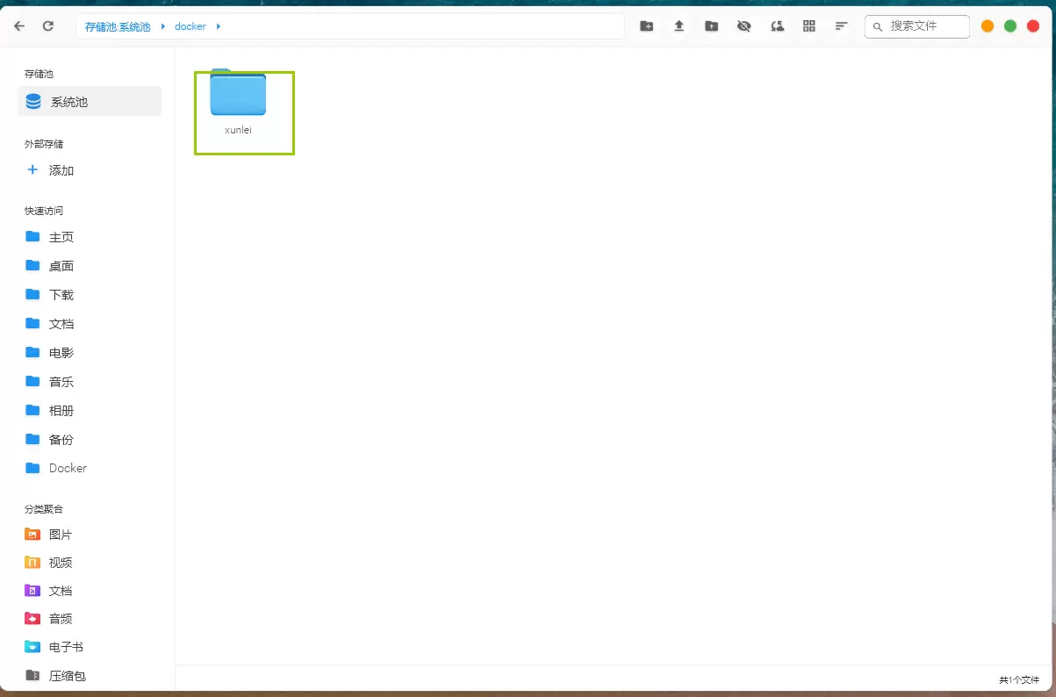Switch view with the grid layout icon

(809, 26)
